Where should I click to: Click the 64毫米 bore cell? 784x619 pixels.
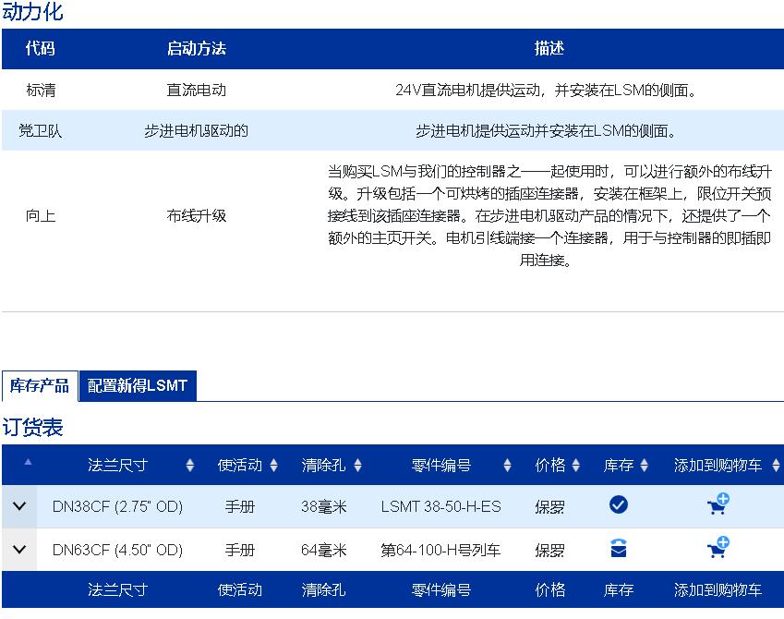tap(323, 550)
